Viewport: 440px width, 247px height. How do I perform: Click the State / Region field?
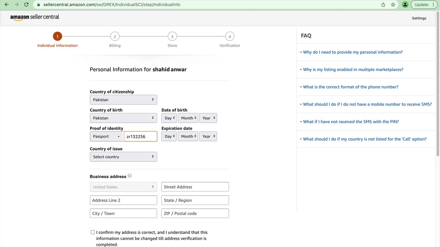195,200
